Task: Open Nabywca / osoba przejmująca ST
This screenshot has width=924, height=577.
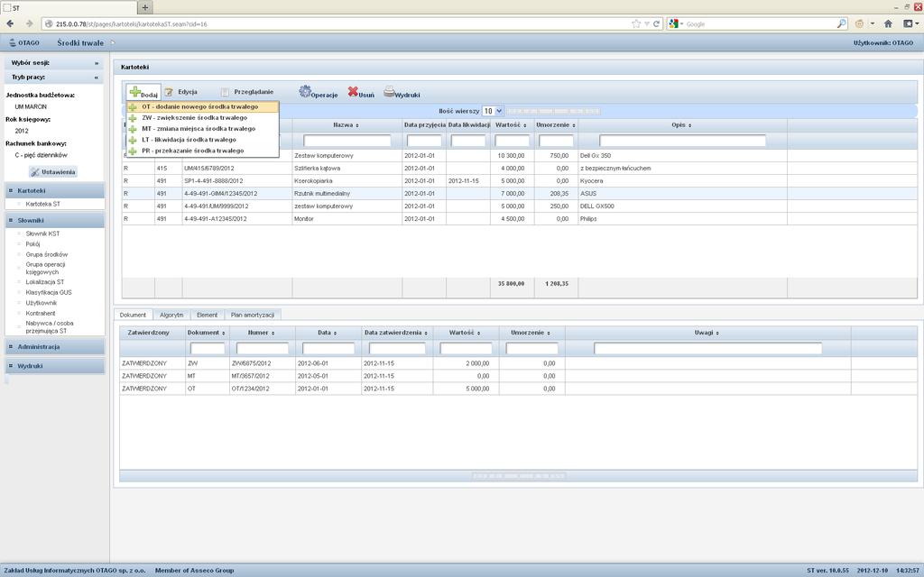Action: (50, 326)
